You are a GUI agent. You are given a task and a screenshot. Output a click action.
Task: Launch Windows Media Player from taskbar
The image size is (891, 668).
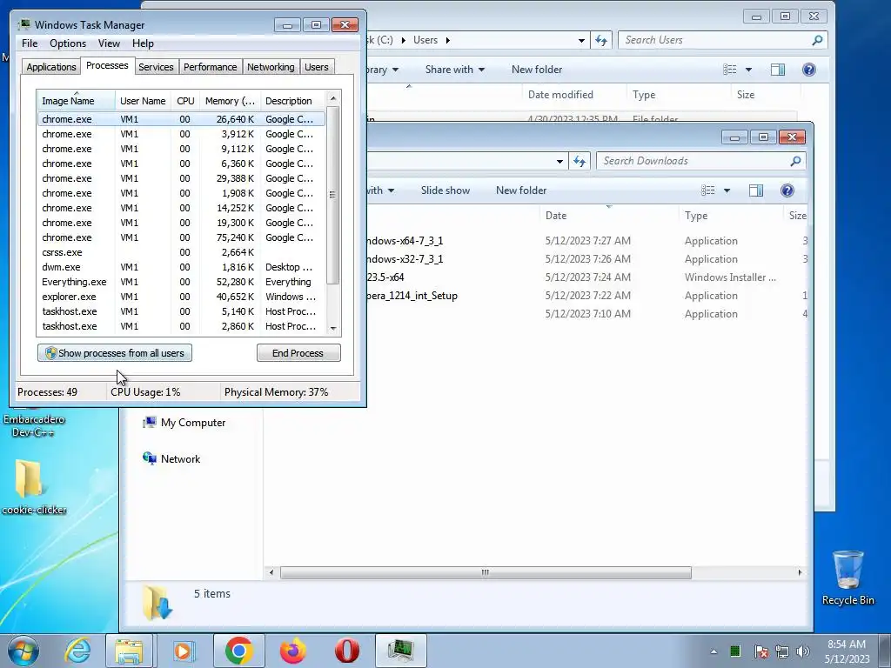click(183, 651)
